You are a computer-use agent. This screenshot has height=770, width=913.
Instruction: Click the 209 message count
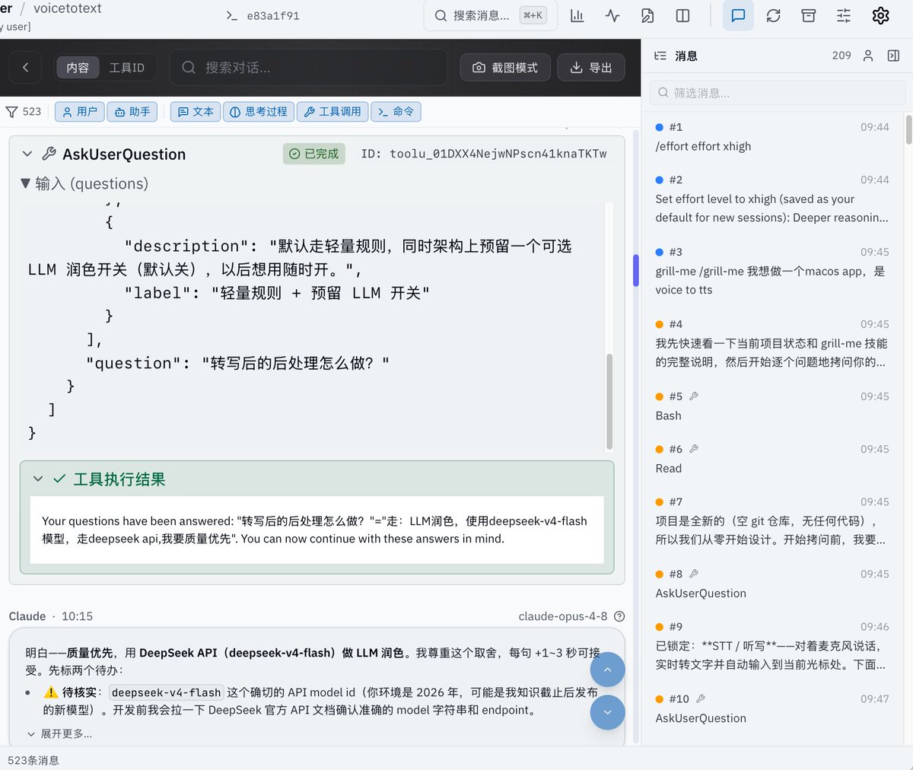tap(841, 56)
